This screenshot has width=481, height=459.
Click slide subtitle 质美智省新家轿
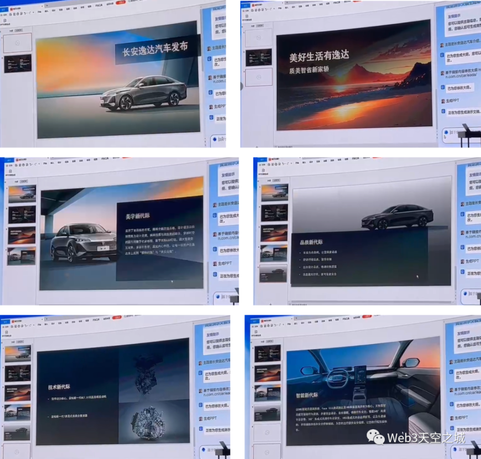click(x=309, y=70)
